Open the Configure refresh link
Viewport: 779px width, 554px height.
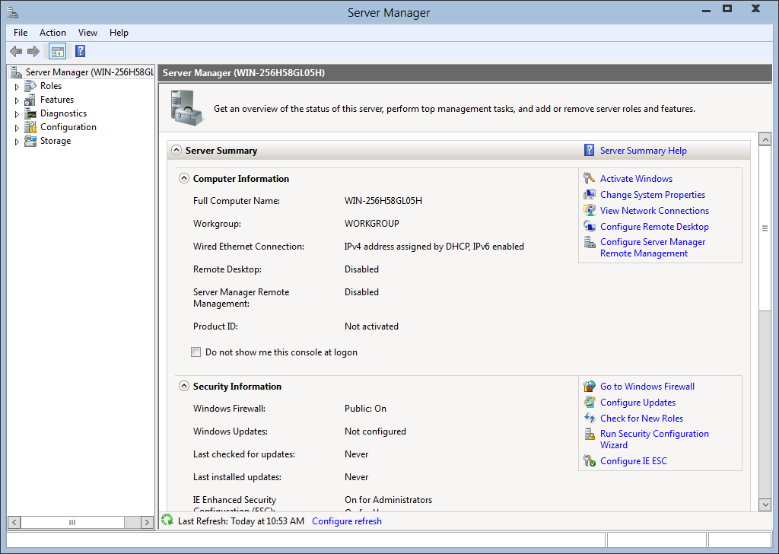347,521
